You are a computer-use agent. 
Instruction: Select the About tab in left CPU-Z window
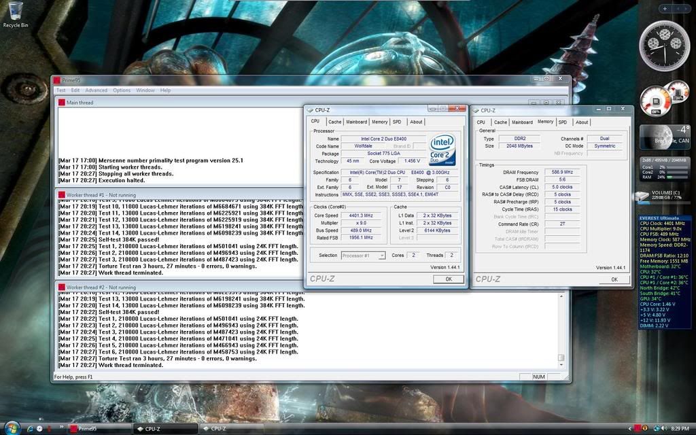tap(416, 122)
